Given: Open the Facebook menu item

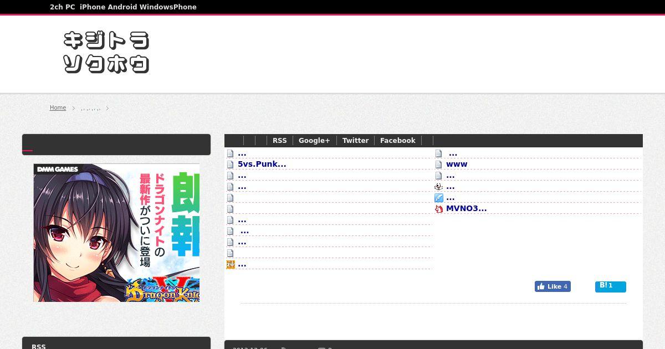Looking at the screenshot, I should pyautogui.click(x=397, y=141).
